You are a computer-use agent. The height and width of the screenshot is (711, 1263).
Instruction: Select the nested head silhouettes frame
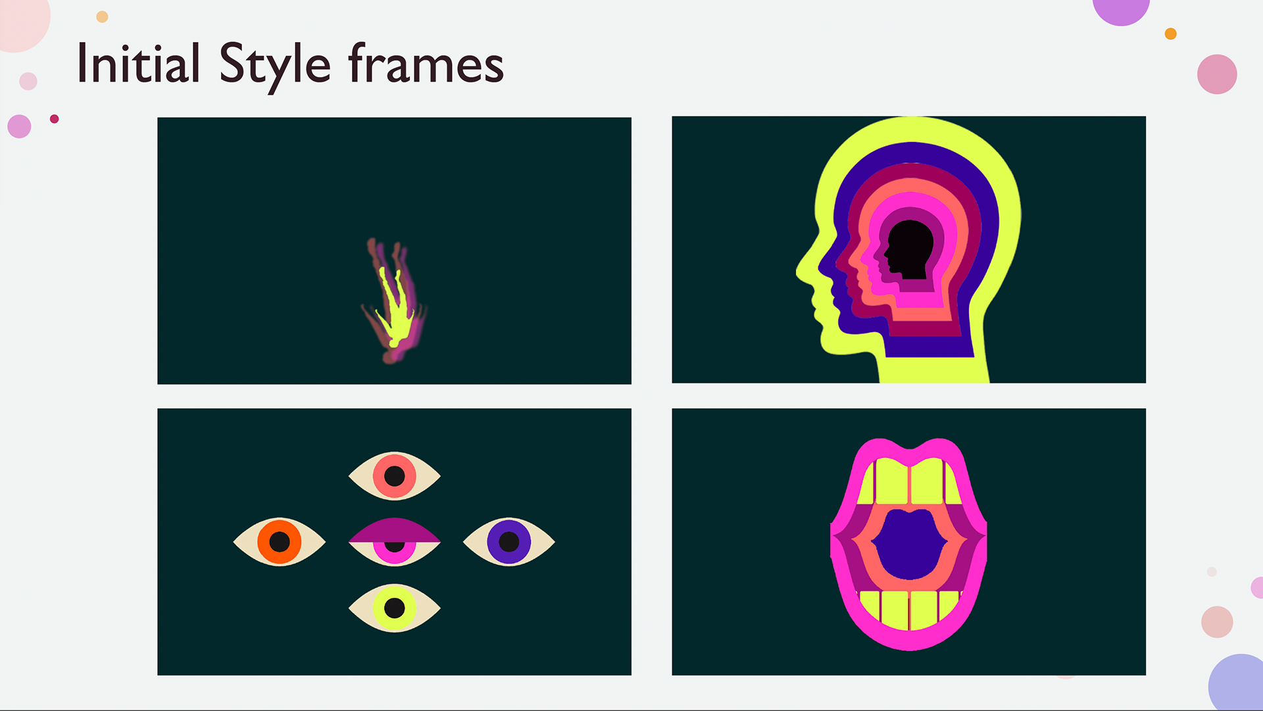908,249
